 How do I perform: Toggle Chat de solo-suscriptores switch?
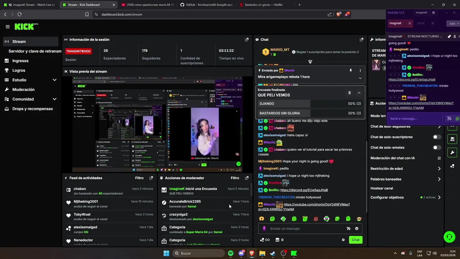pos(437,137)
